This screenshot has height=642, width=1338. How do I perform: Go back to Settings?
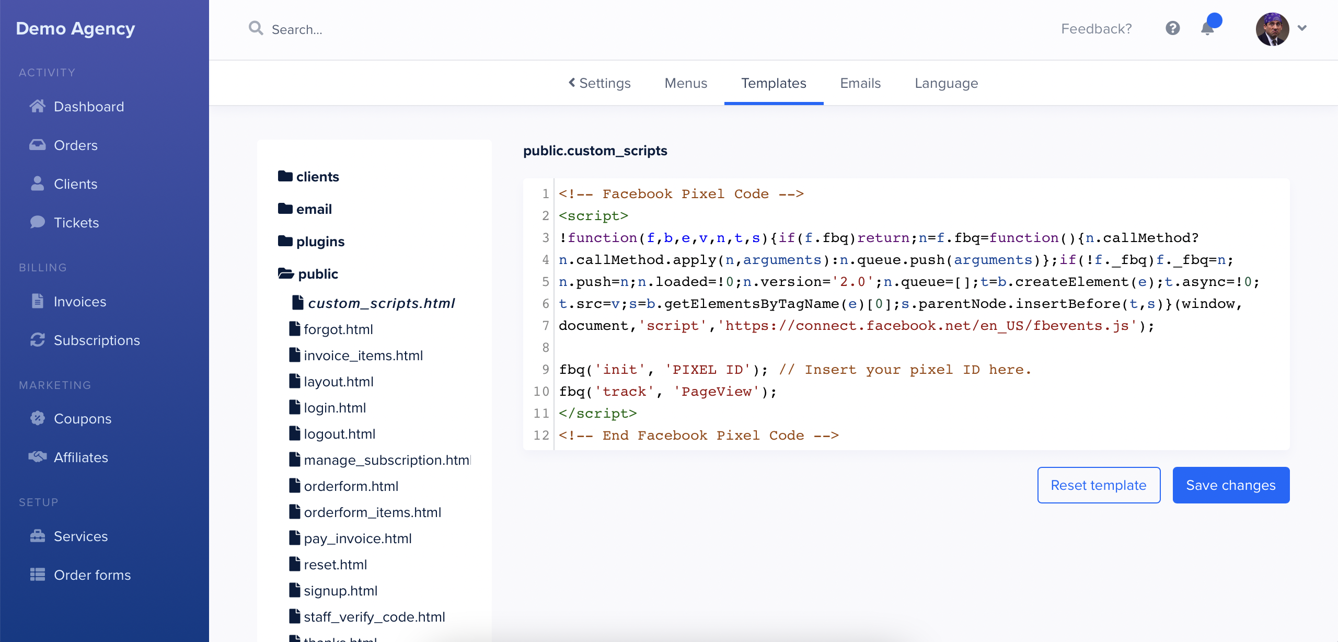pyautogui.click(x=599, y=83)
